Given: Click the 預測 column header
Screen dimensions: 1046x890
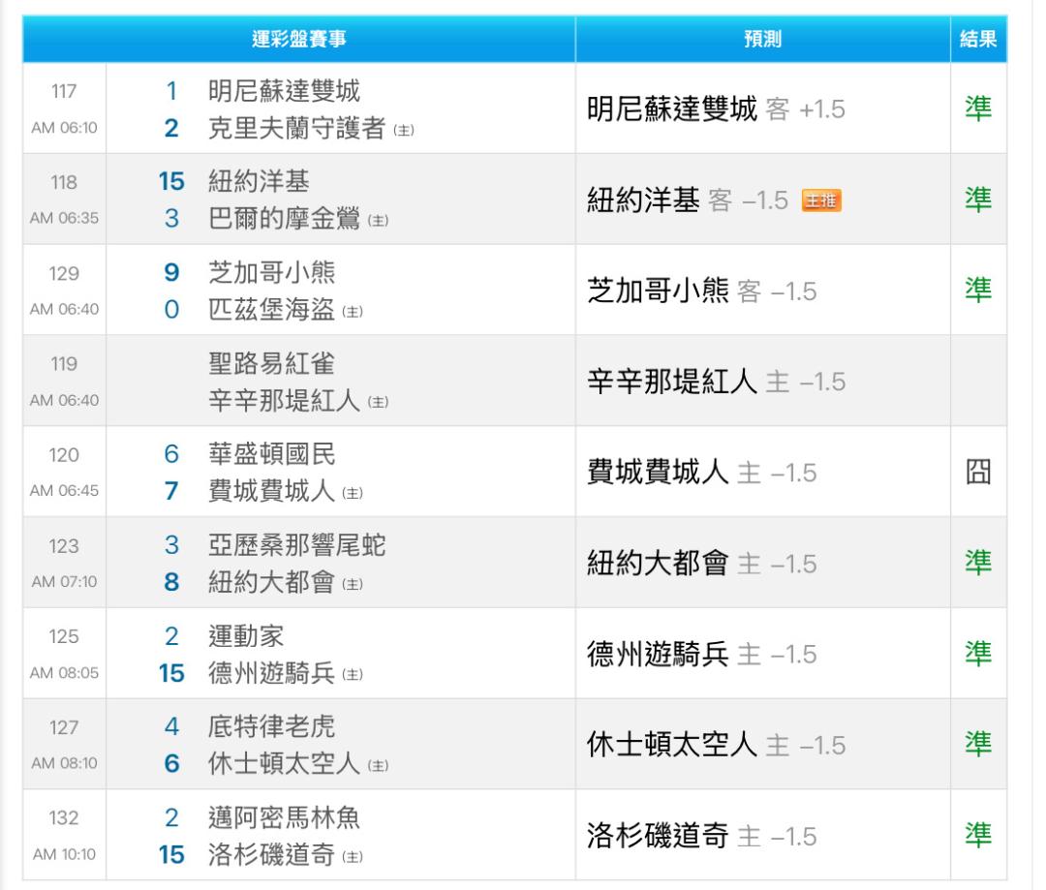Looking at the screenshot, I should coord(762,40).
